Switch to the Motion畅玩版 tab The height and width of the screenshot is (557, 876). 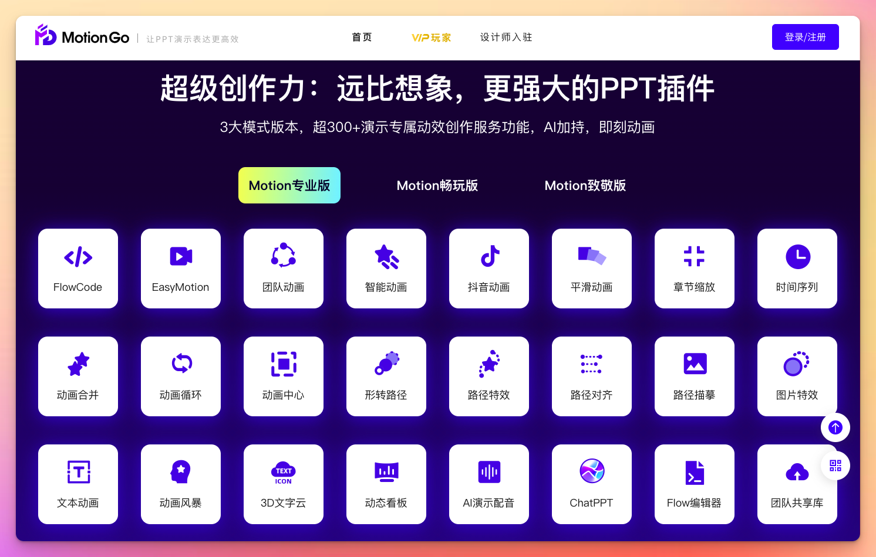pyautogui.click(x=437, y=185)
